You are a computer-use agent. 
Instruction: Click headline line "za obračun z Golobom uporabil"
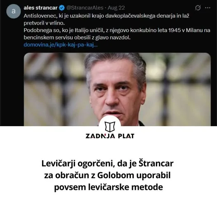107,175
